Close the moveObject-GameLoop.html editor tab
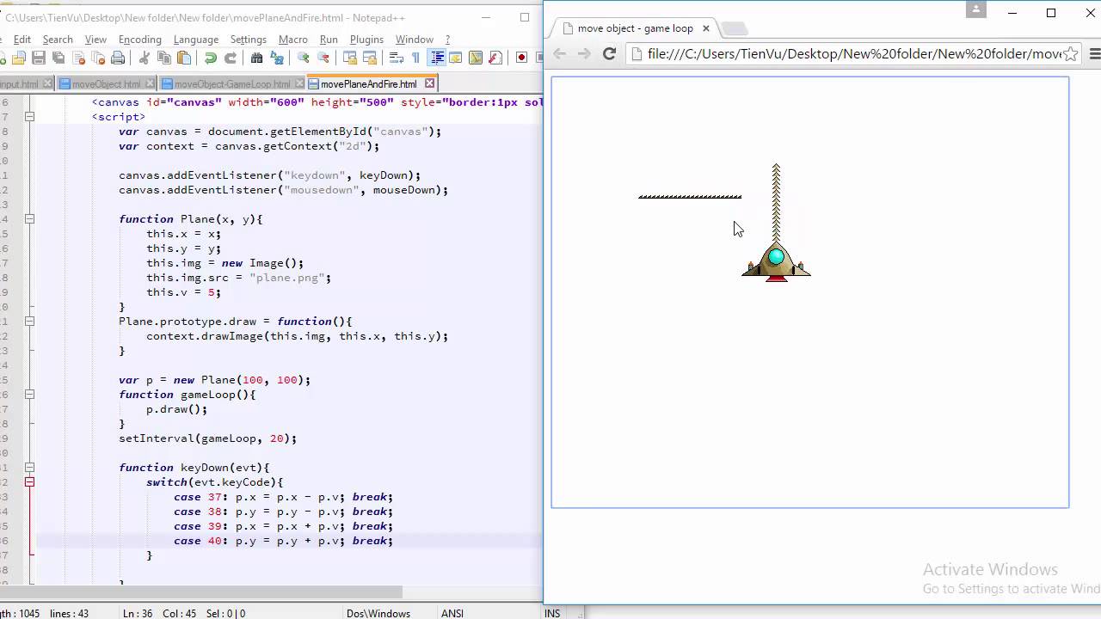1101x619 pixels. (298, 84)
